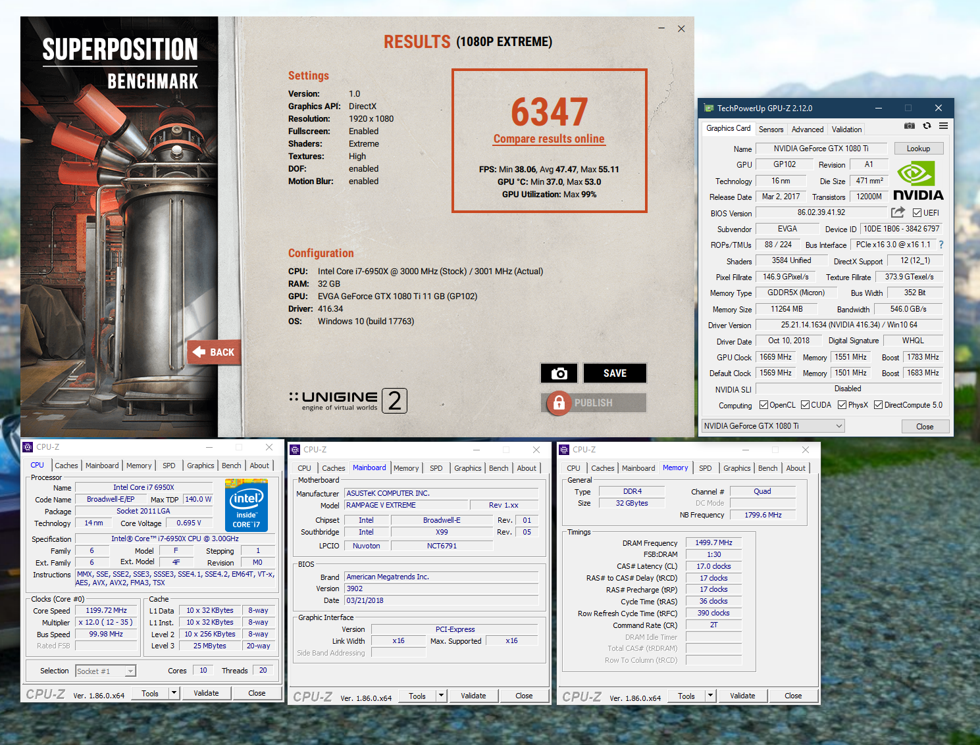
Task: Click the CAS# Latency value 17.0 clocks
Action: (x=713, y=566)
